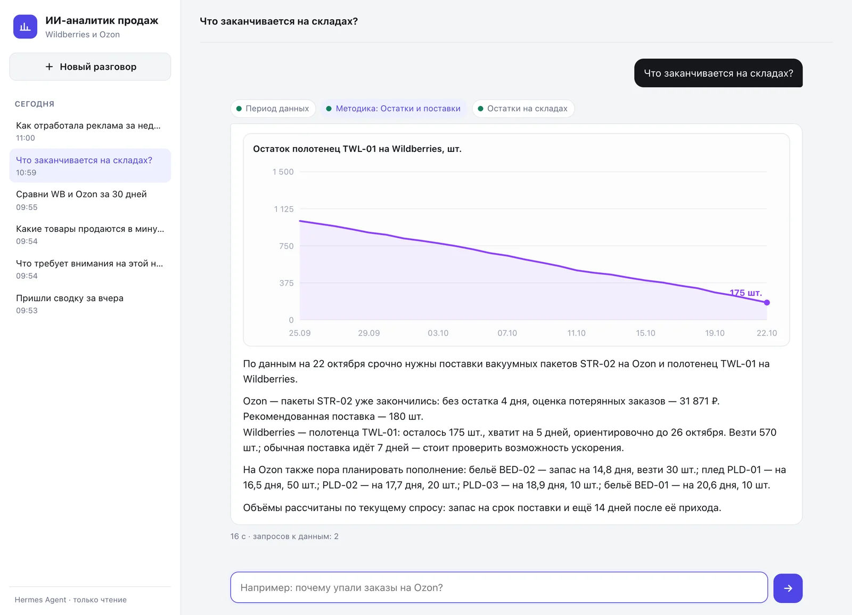Click the sales analytics bar-chart logo icon
Image resolution: width=852 pixels, height=615 pixels.
pyautogui.click(x=25, y=27)
